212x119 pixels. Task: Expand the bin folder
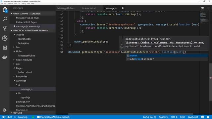click(14, 47)
